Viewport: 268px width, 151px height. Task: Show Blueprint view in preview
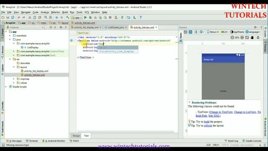pyautogui.click(x=191, y=32)
